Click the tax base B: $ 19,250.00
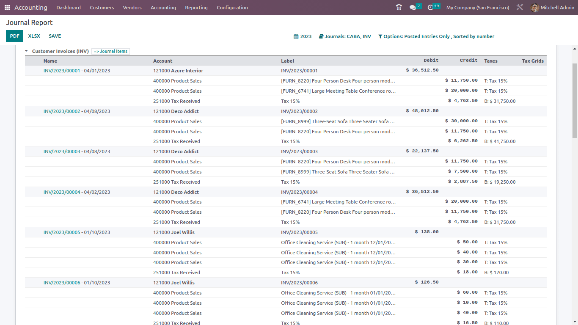 (500, 182)
